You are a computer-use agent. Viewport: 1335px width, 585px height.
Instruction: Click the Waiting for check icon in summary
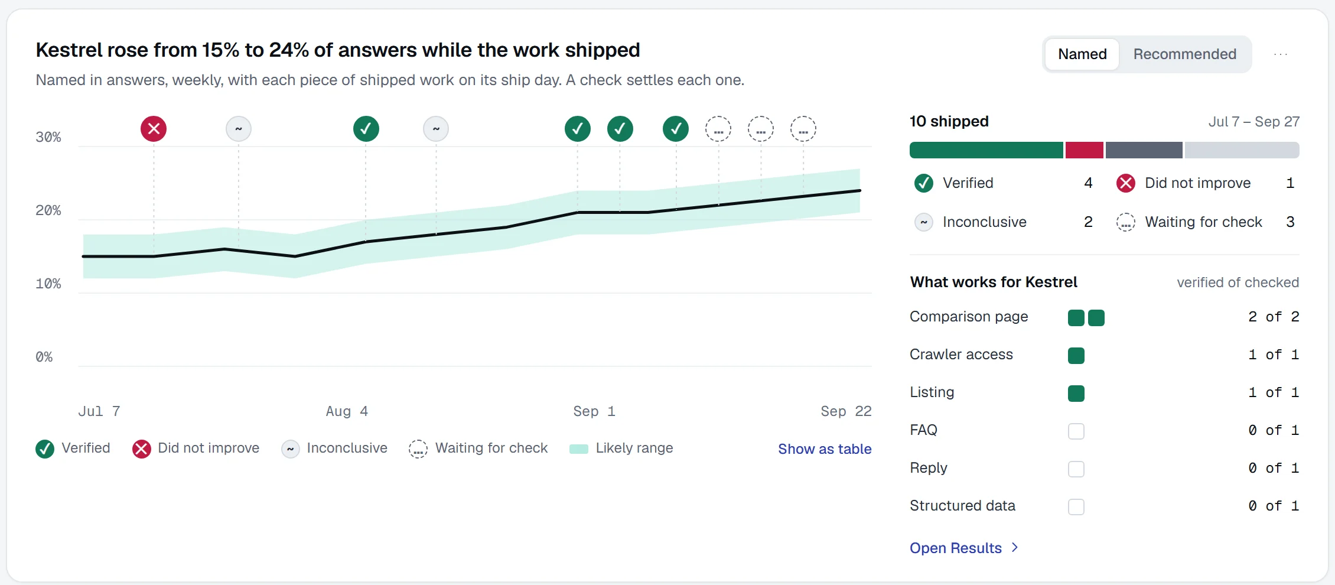(1126, 222)
